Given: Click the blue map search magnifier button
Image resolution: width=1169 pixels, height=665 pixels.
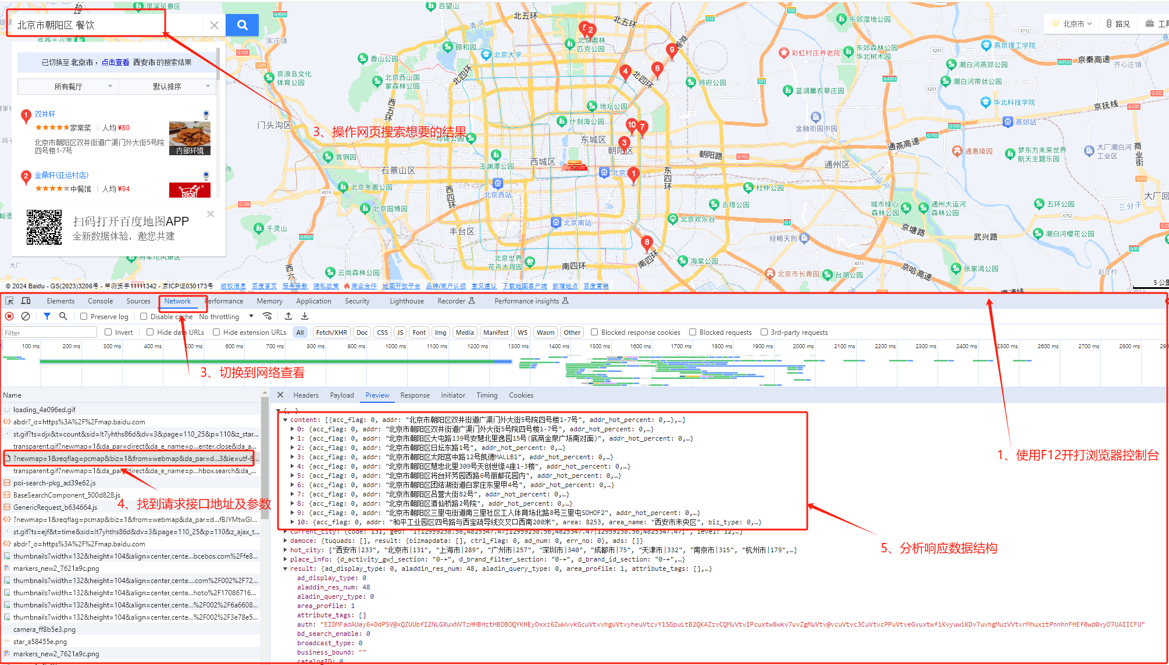Looking at the screenshot, I should tap(242, 25).
